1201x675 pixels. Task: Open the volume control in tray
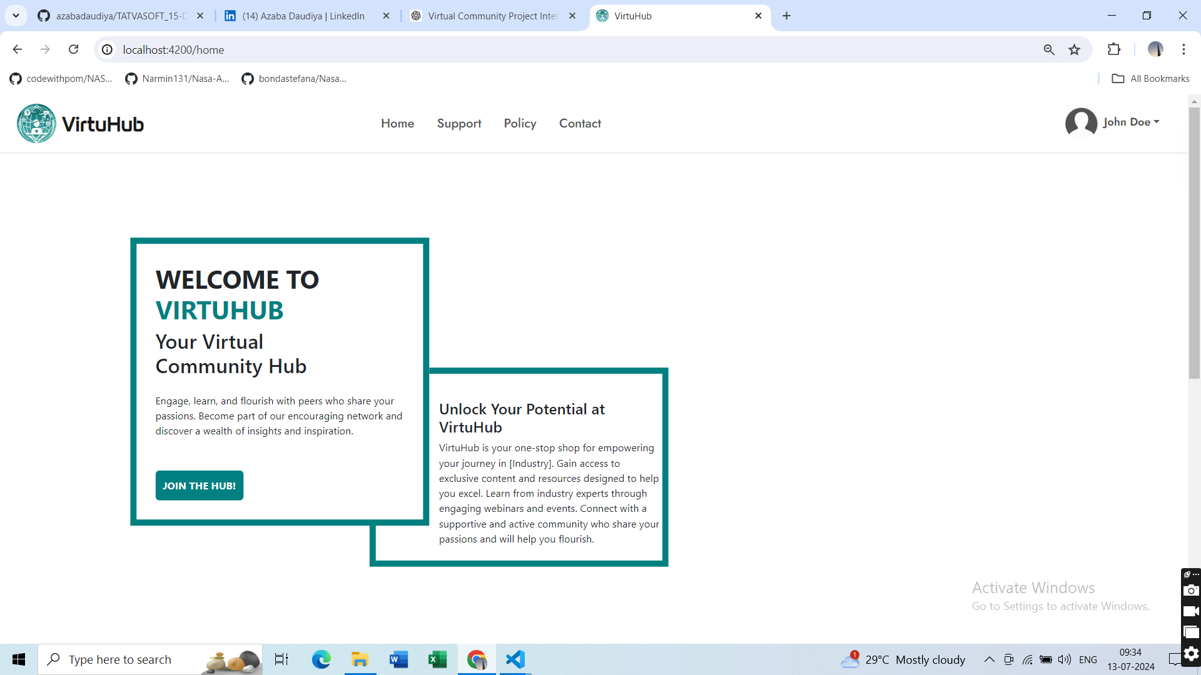(1064, 659)
